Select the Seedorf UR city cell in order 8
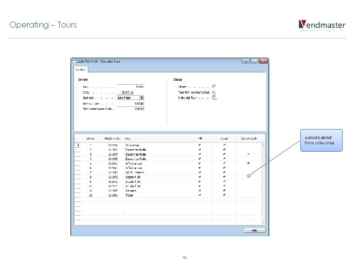This screenshot has width=355, height=266. click(x=156, y=177)
